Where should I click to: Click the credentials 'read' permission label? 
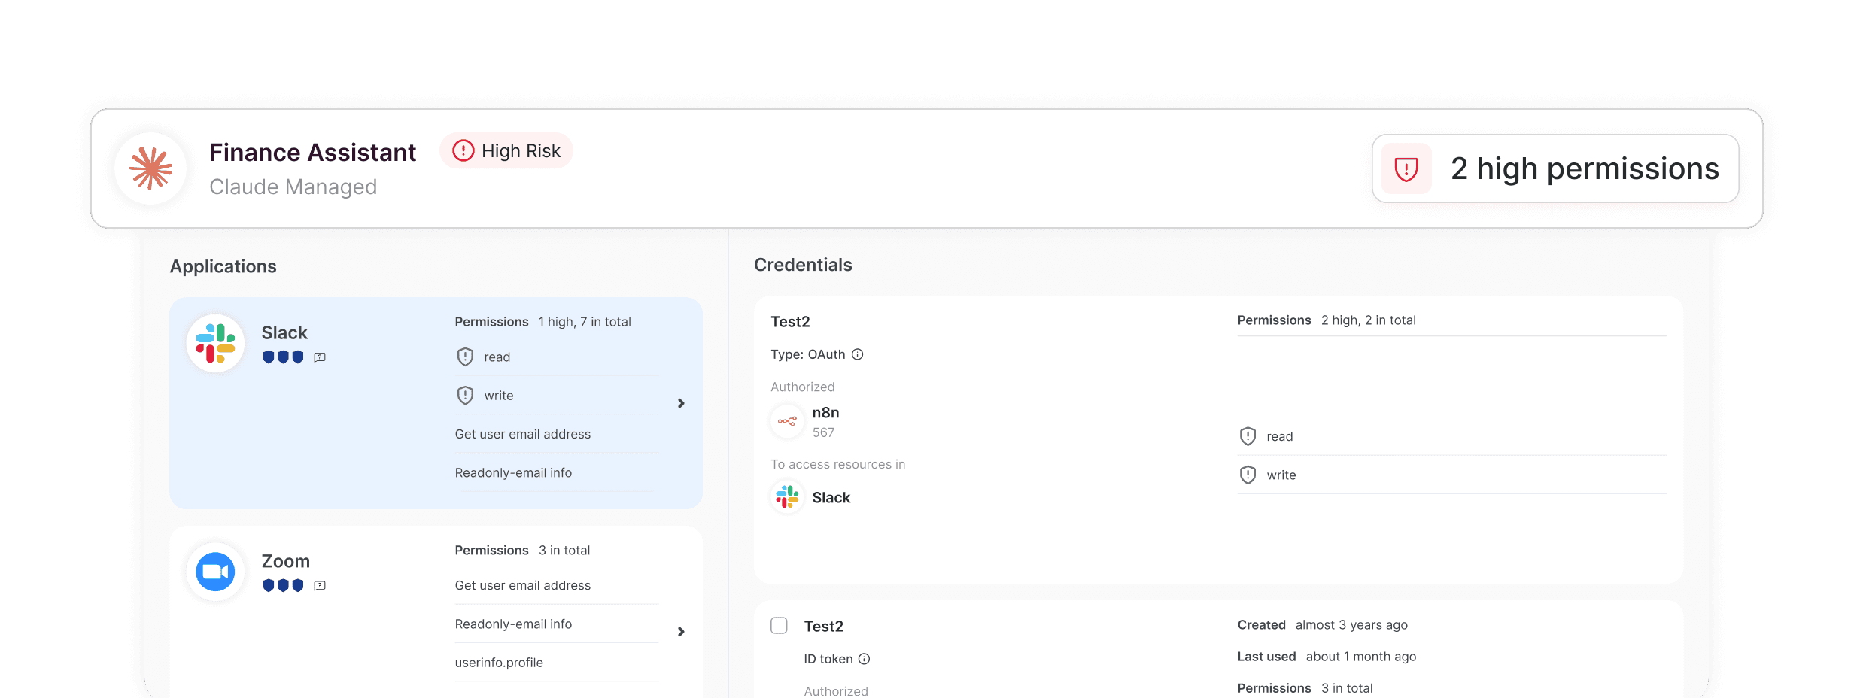(1280, 436)
